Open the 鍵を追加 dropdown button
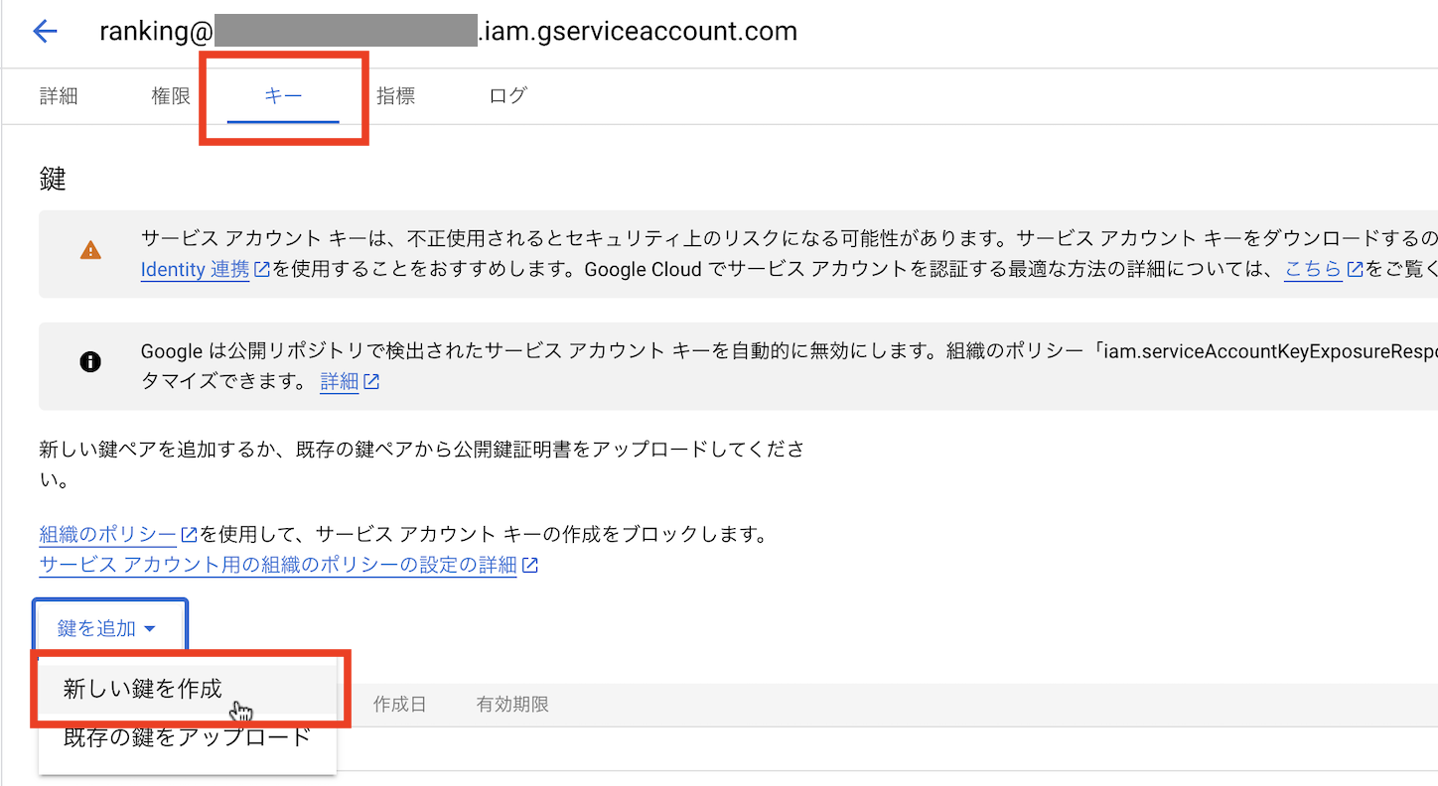The image size is (1438, 786). pyautogui.click(x=108, y=628)
